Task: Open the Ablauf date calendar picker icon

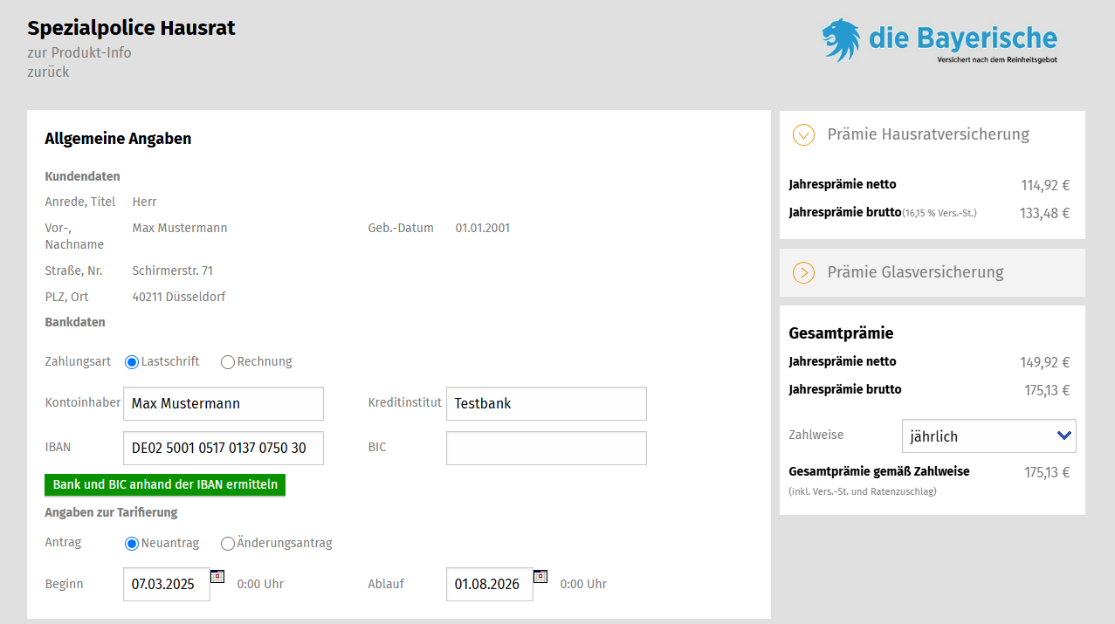Action: coord(540,576)
